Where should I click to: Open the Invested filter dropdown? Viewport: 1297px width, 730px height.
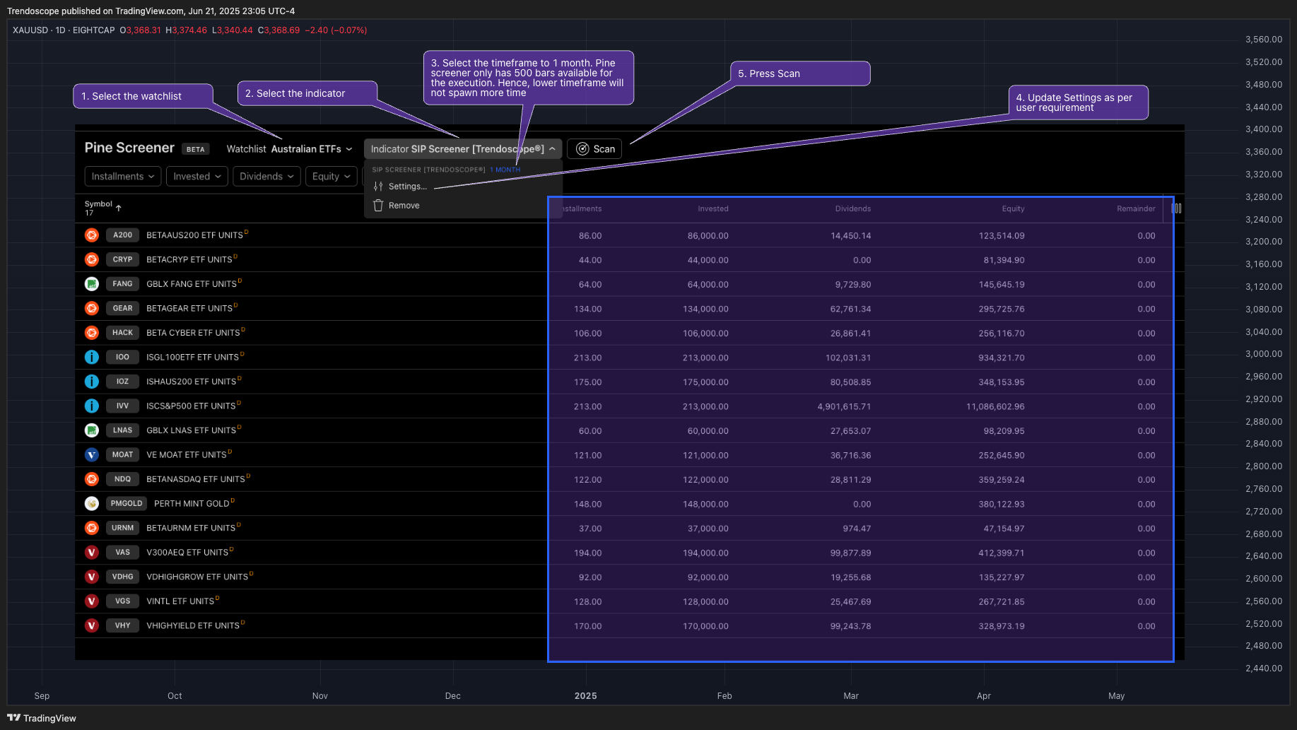[x=197, y=177]
